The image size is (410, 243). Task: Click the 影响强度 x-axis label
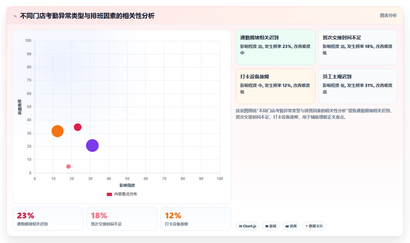(127, 185)
